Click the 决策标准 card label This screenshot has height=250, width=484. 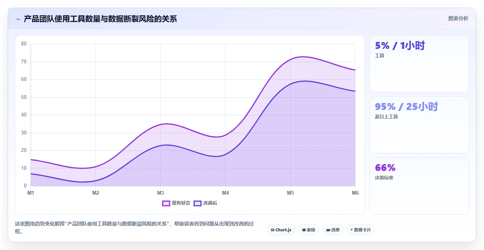click(384, 178)
